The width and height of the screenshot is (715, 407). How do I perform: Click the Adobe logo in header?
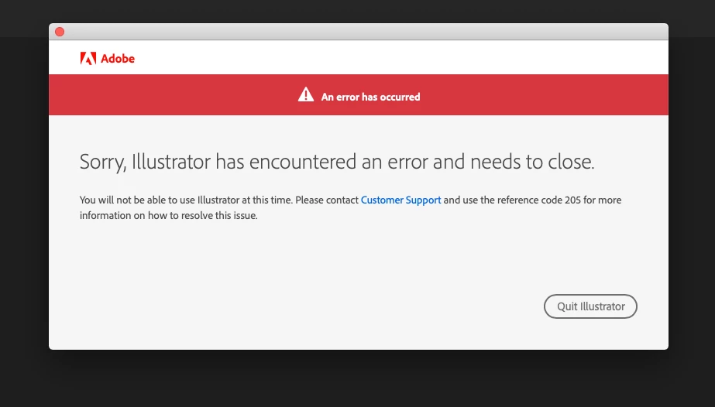[x=108, y=58]
